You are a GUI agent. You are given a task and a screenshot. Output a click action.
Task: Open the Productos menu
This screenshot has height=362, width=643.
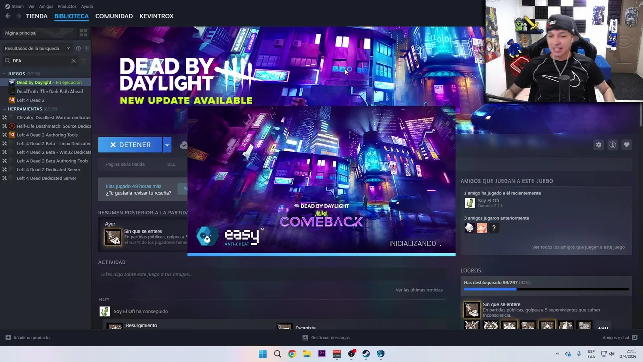click(x=67, y=6)
